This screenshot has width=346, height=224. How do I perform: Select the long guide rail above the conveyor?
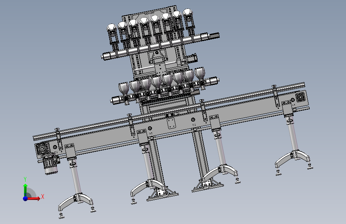(x=169, y=111)
